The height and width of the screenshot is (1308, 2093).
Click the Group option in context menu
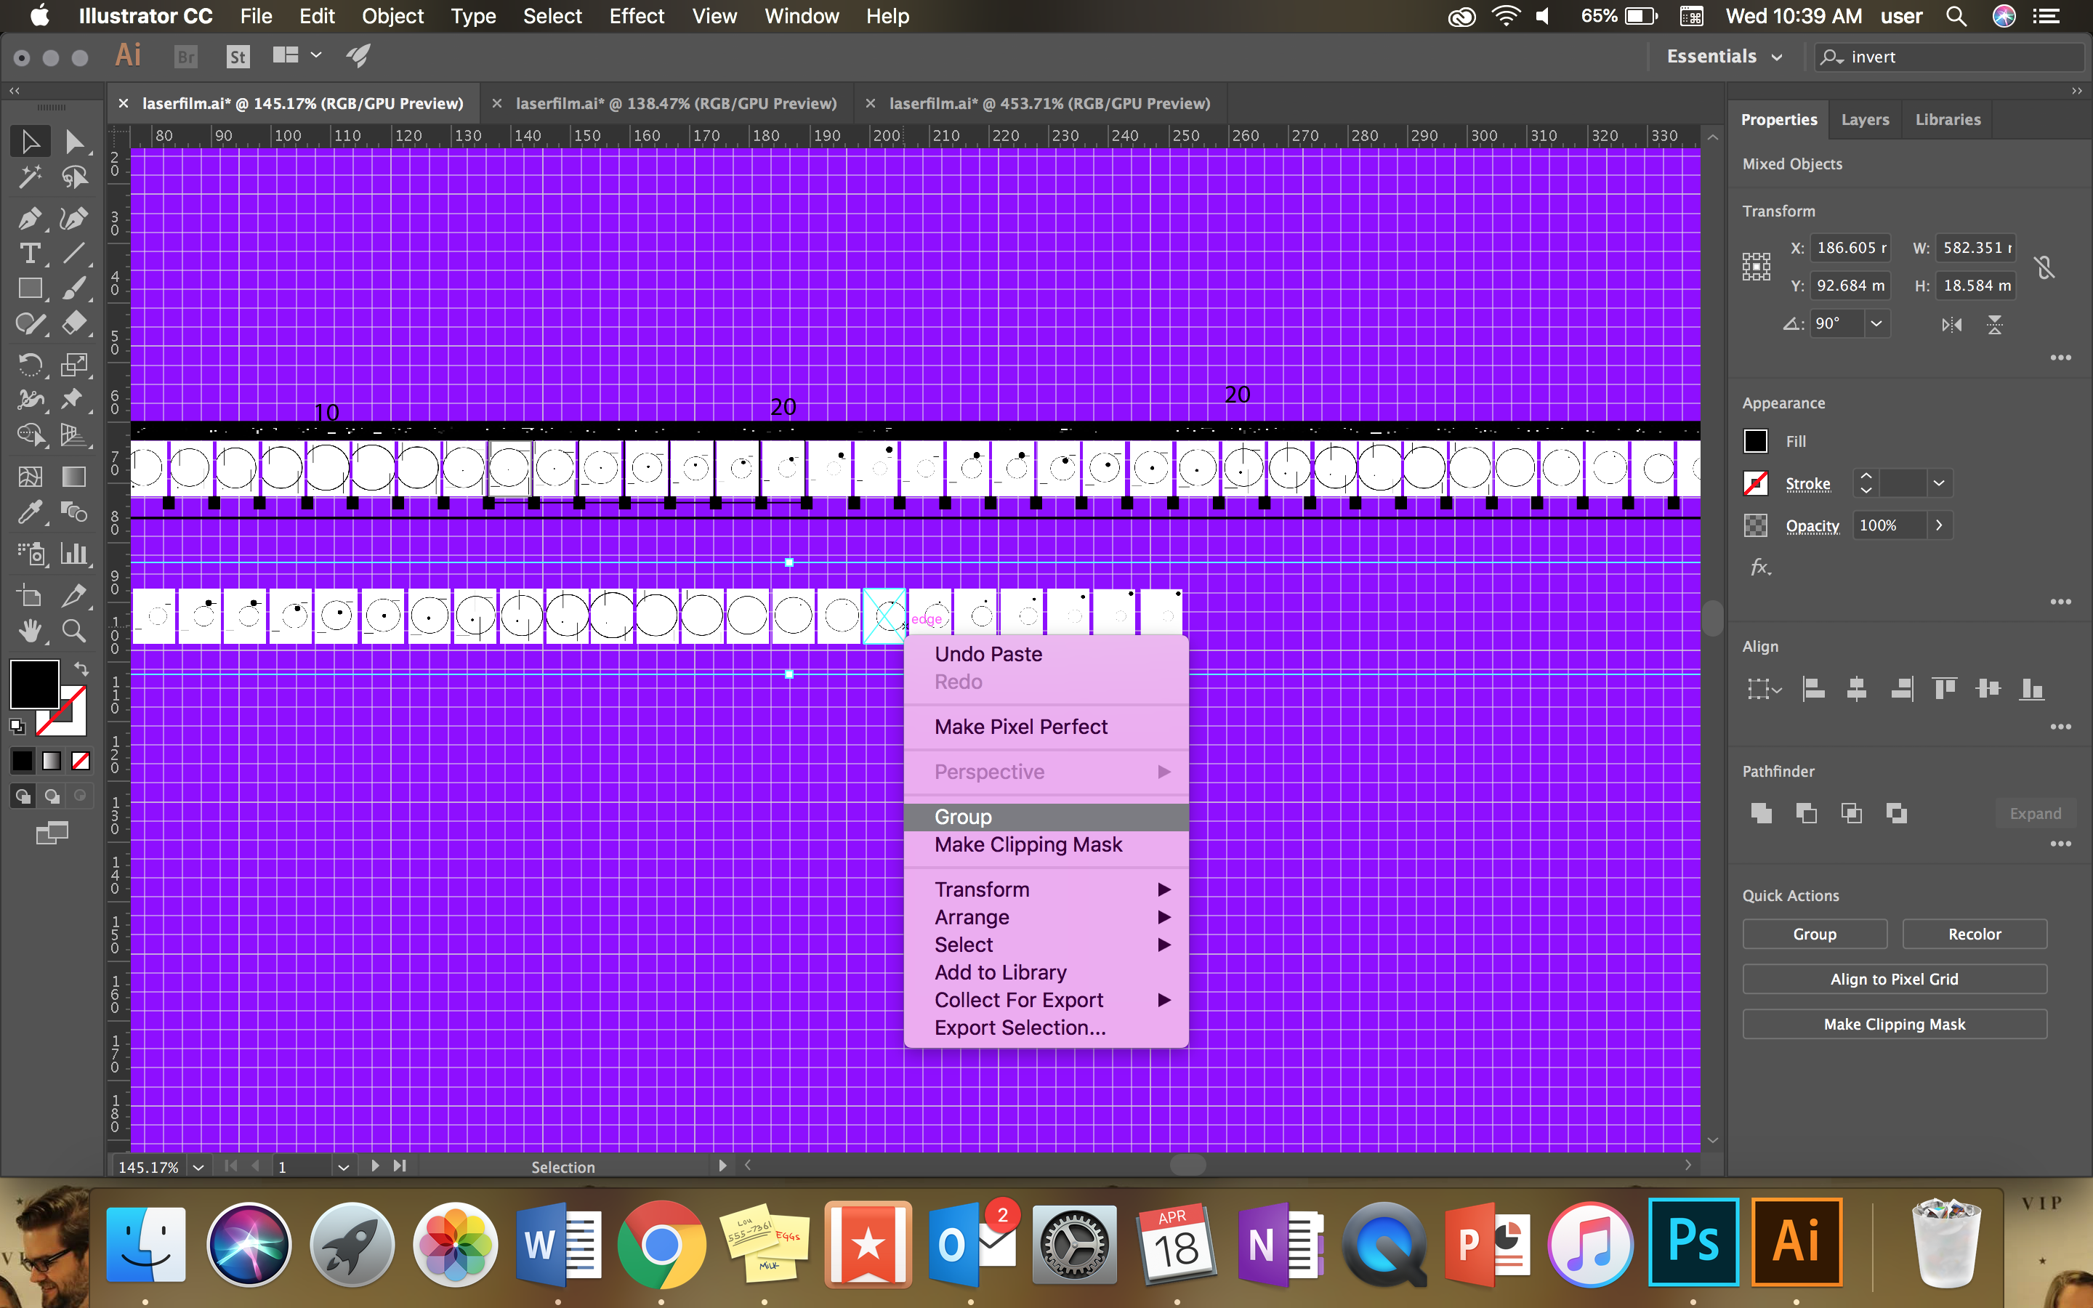[963, 817]
